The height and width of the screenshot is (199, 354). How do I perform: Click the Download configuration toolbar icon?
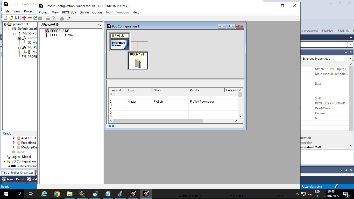62,18
